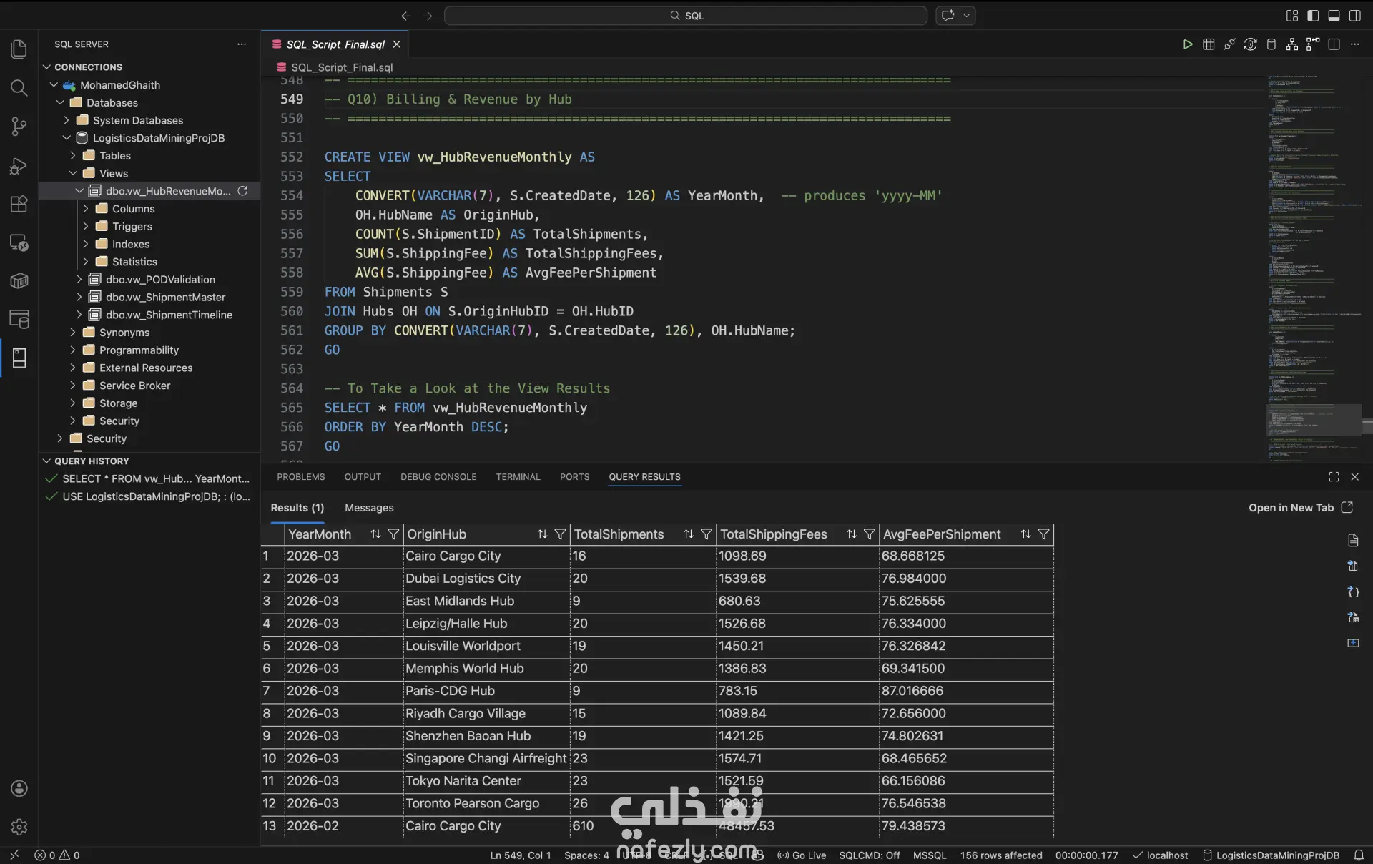This screenshot has height=864, width=1373.
Task: Click the grid table icon in editor toolbar
Action: point(1209,44)
